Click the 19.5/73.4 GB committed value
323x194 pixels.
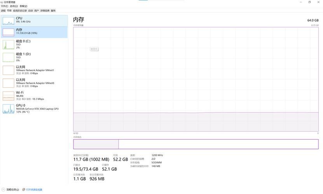click(86, 169)
